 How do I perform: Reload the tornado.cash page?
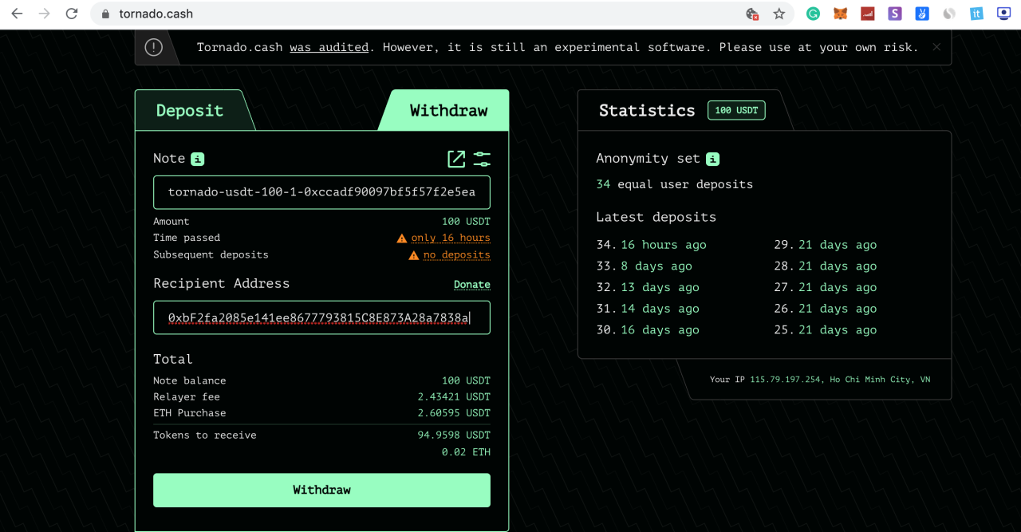(x=72, y=14)
